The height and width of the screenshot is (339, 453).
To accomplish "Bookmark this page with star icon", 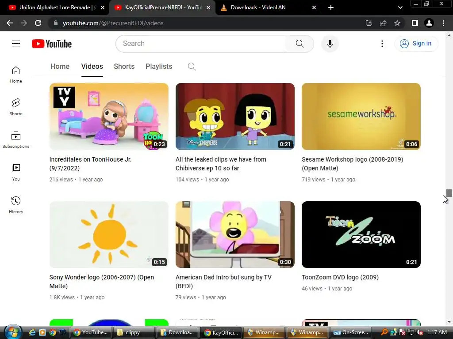I will click(397, 23).
